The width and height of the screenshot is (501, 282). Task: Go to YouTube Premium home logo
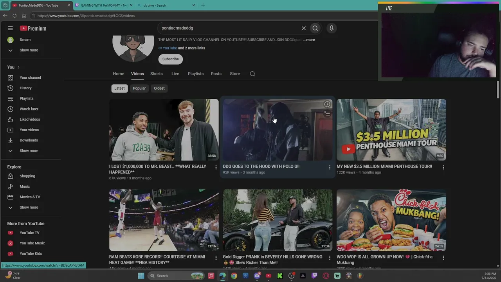click(33, 28)
